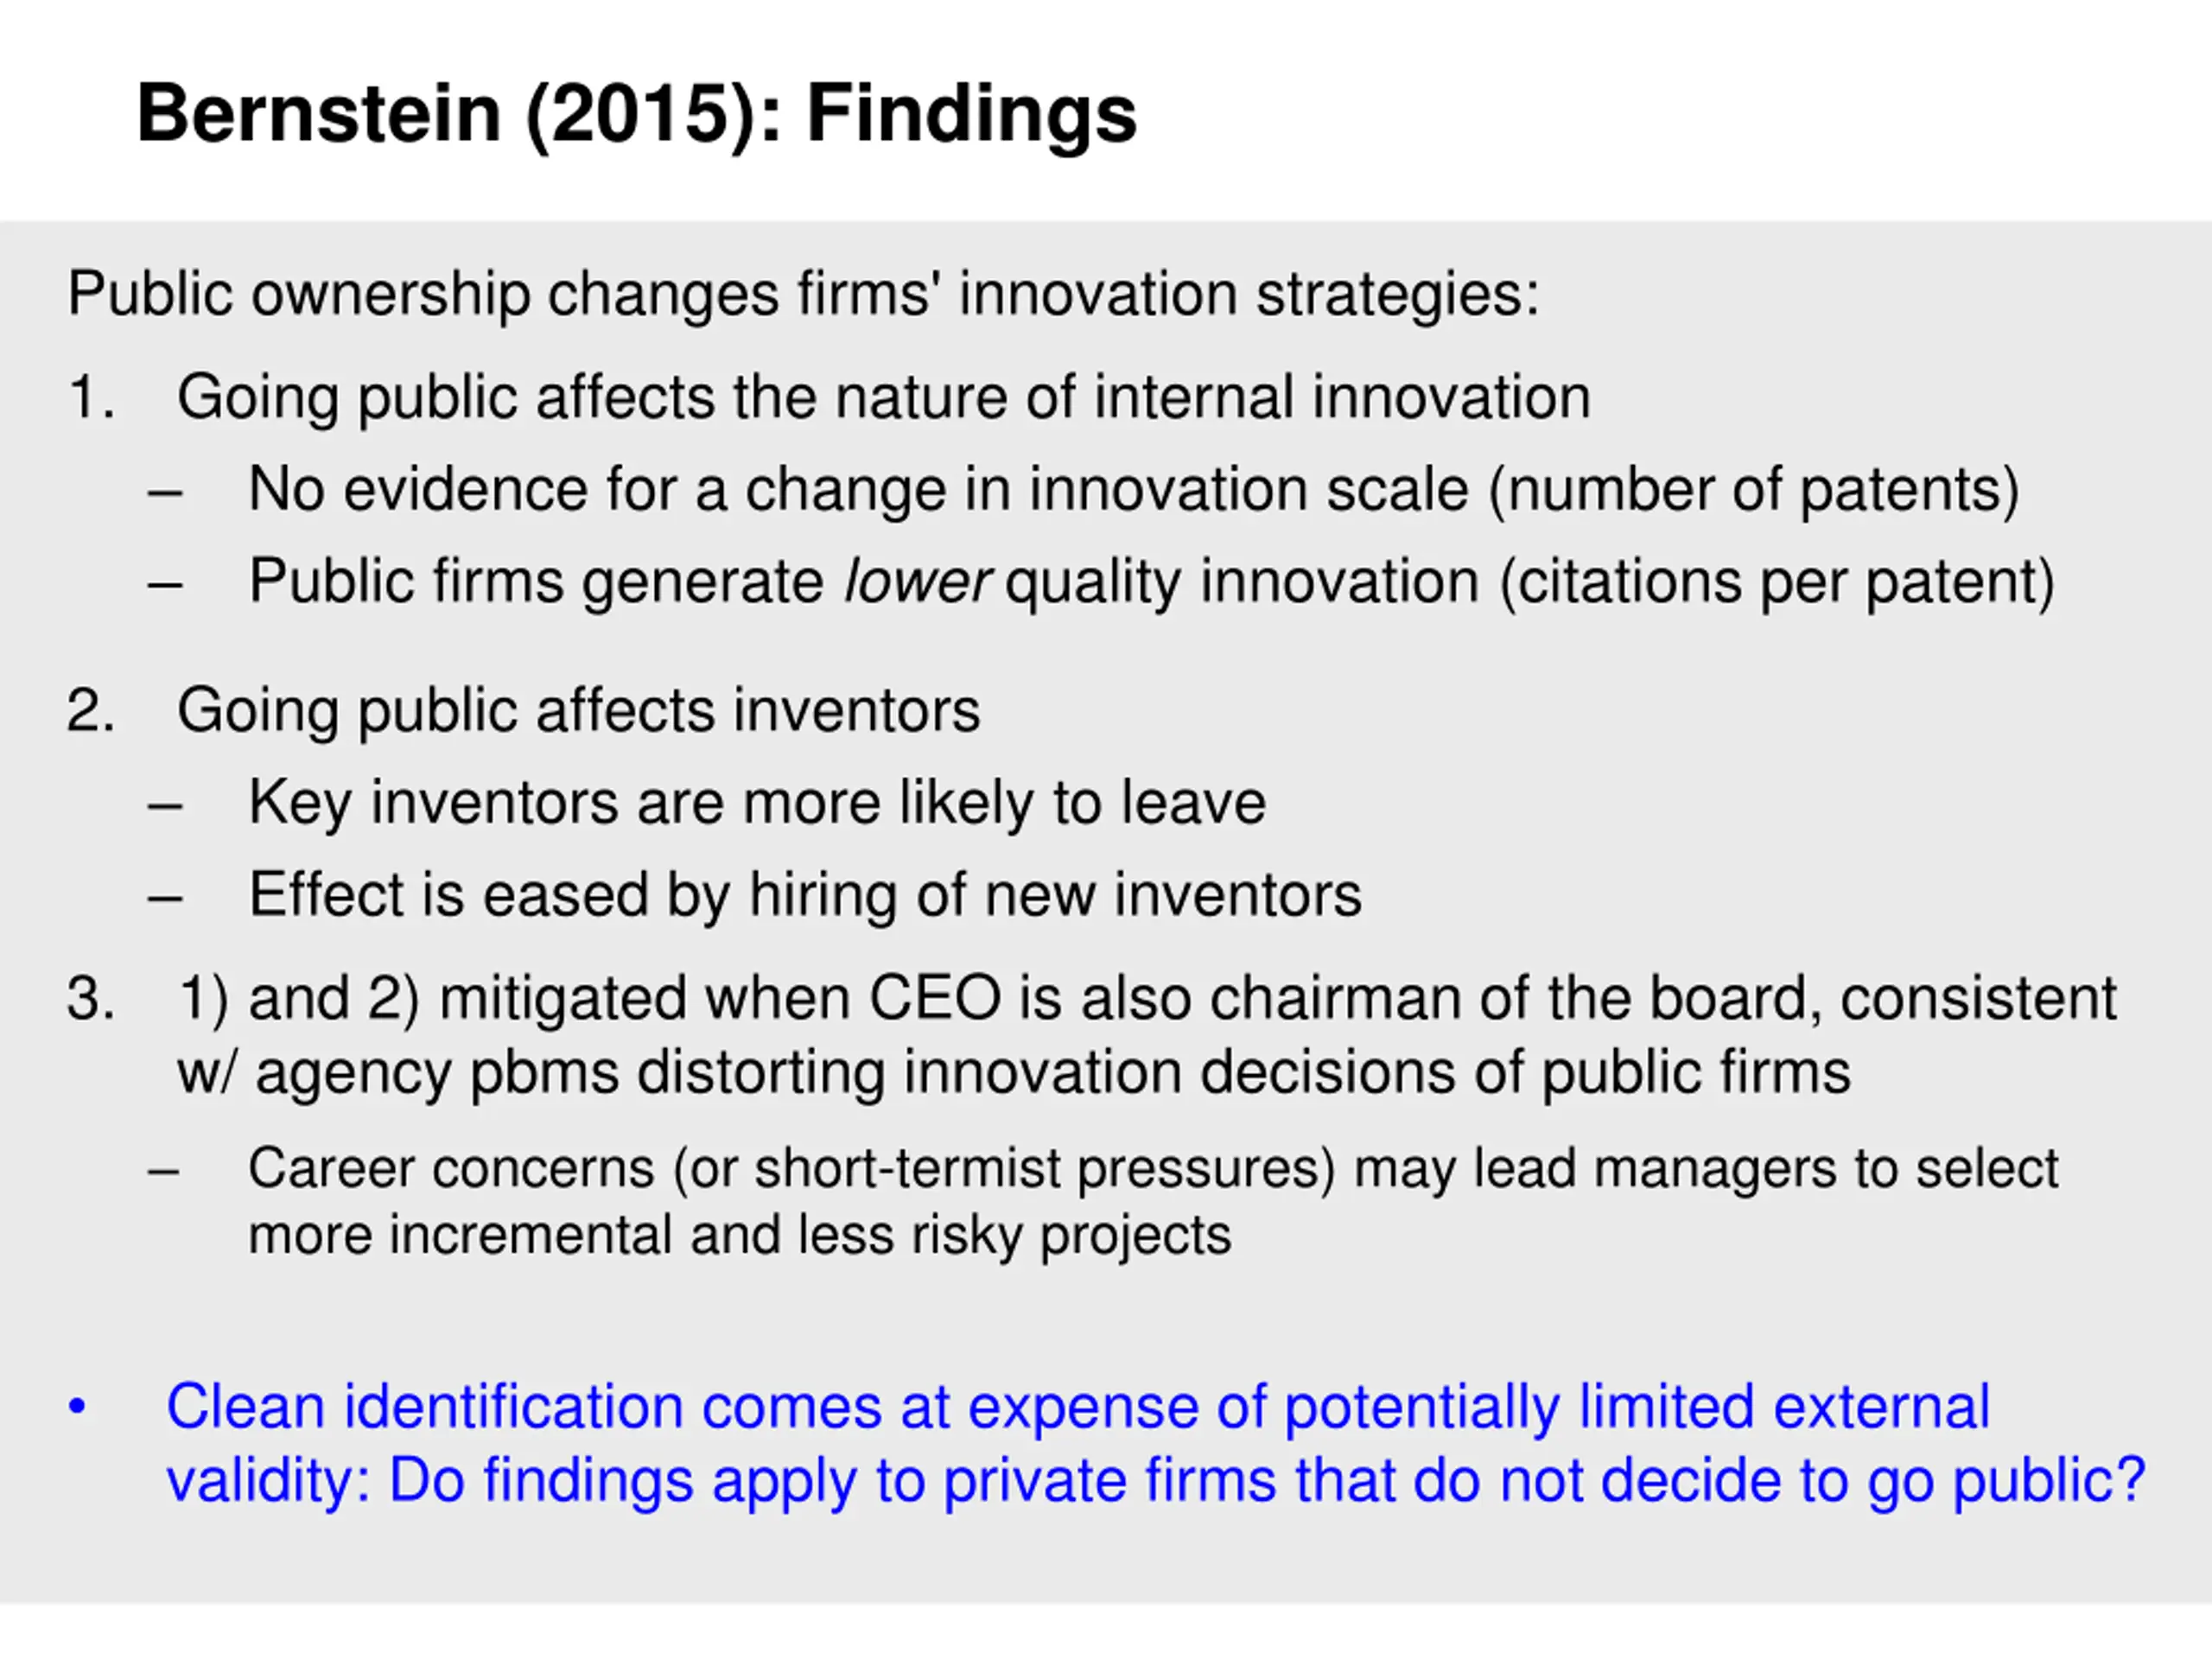The height and width of the screenshot is (1659, 2212).
Task: Select "Going public affects the nature of internal innovation"
Action: (x=882, y=397)
